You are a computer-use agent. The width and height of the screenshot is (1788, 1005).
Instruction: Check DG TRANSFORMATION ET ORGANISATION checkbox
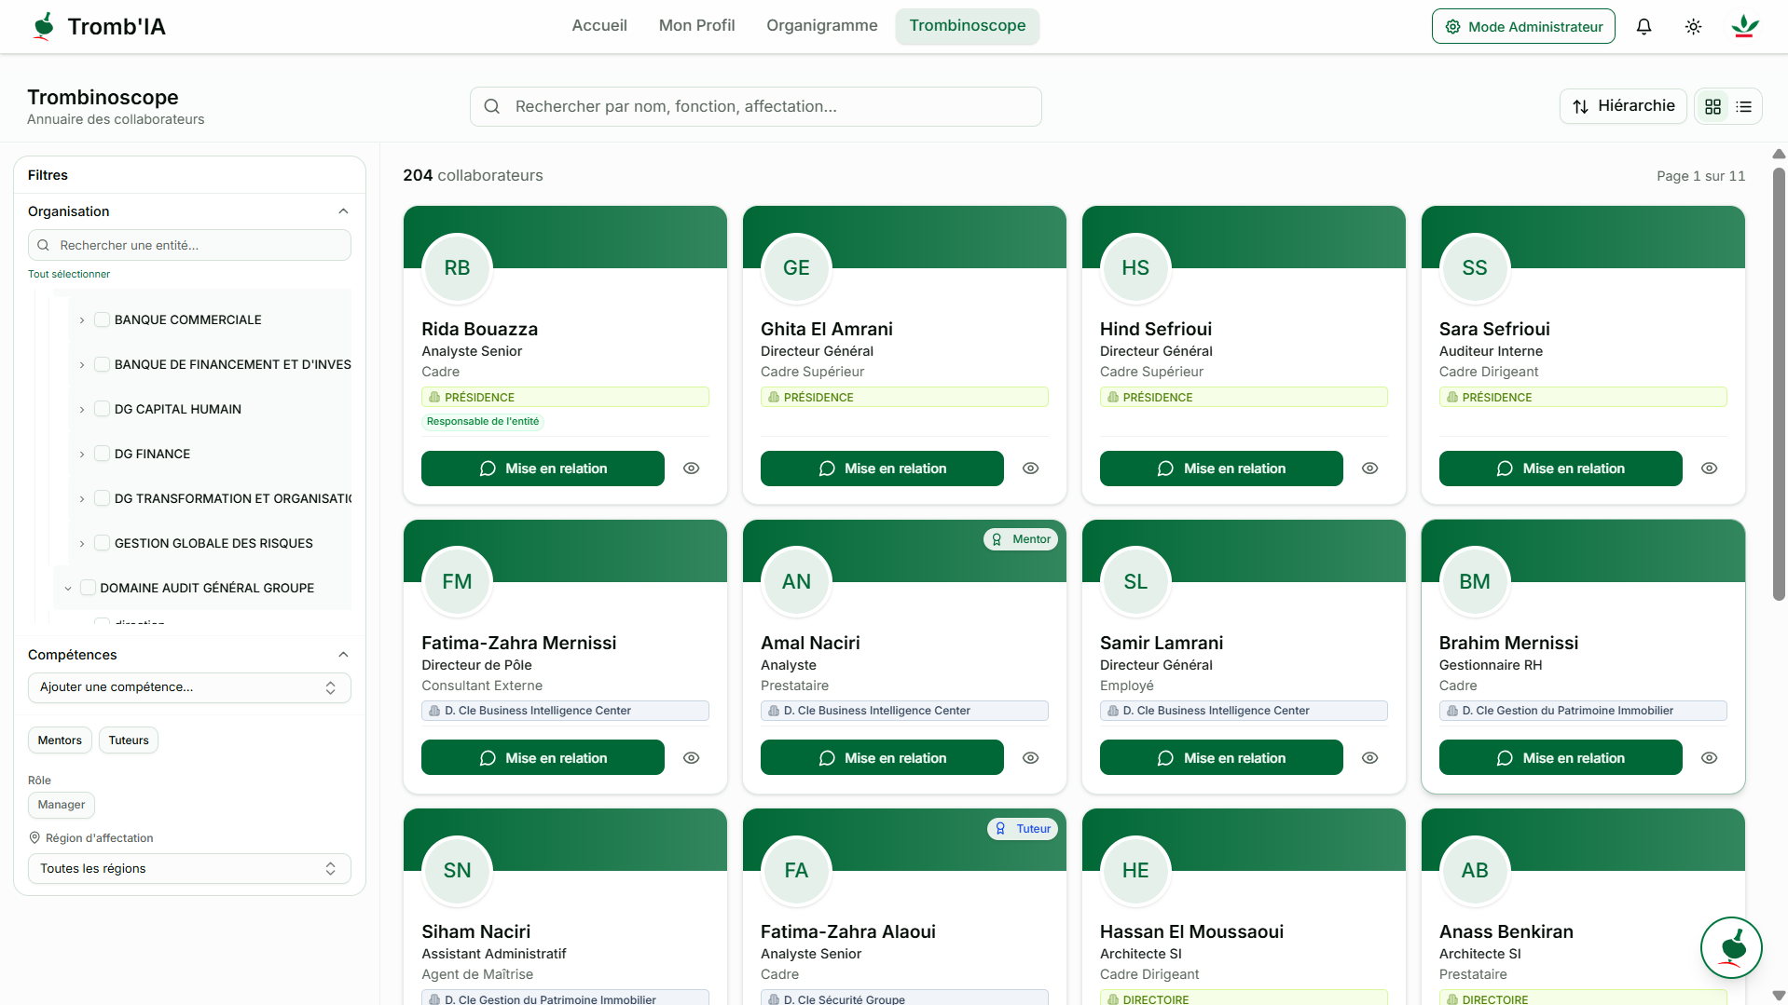pyautogui.click(x=103, y=499)
